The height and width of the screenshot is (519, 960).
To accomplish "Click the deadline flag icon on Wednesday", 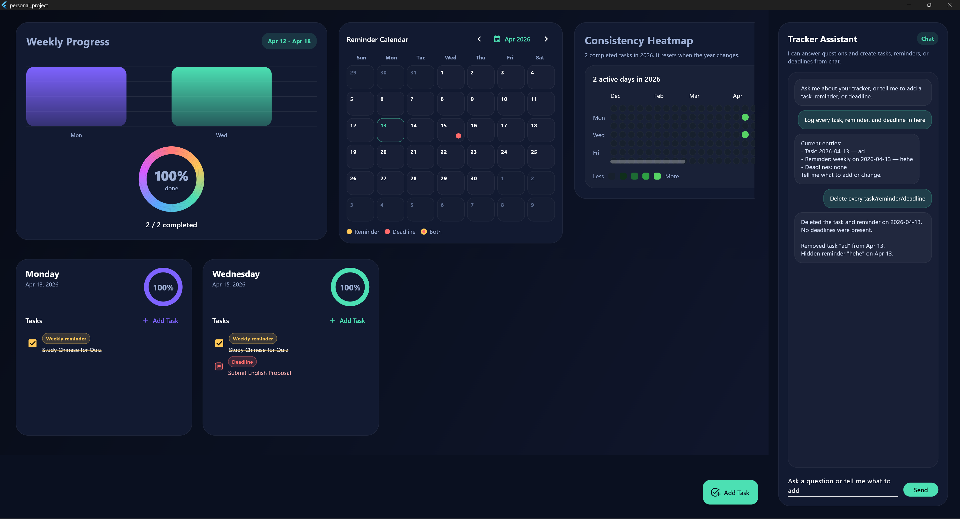I will 219,366.
